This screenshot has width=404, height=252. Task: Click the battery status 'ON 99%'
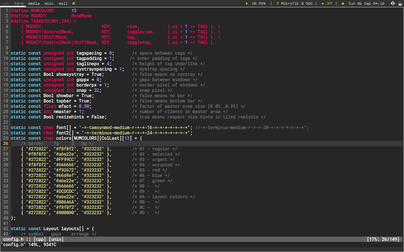[x=259, y=4]
